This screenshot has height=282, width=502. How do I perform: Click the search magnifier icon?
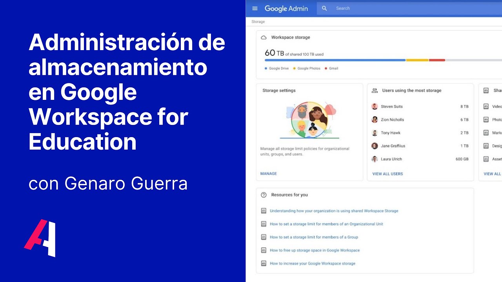pyautogui.click(x=324, y=8)
